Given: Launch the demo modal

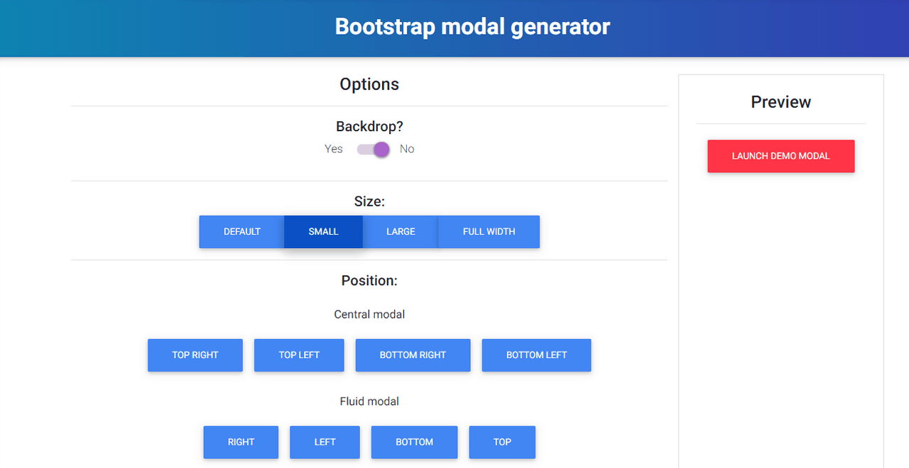Looking at the screenshot, I should point(781,156).
